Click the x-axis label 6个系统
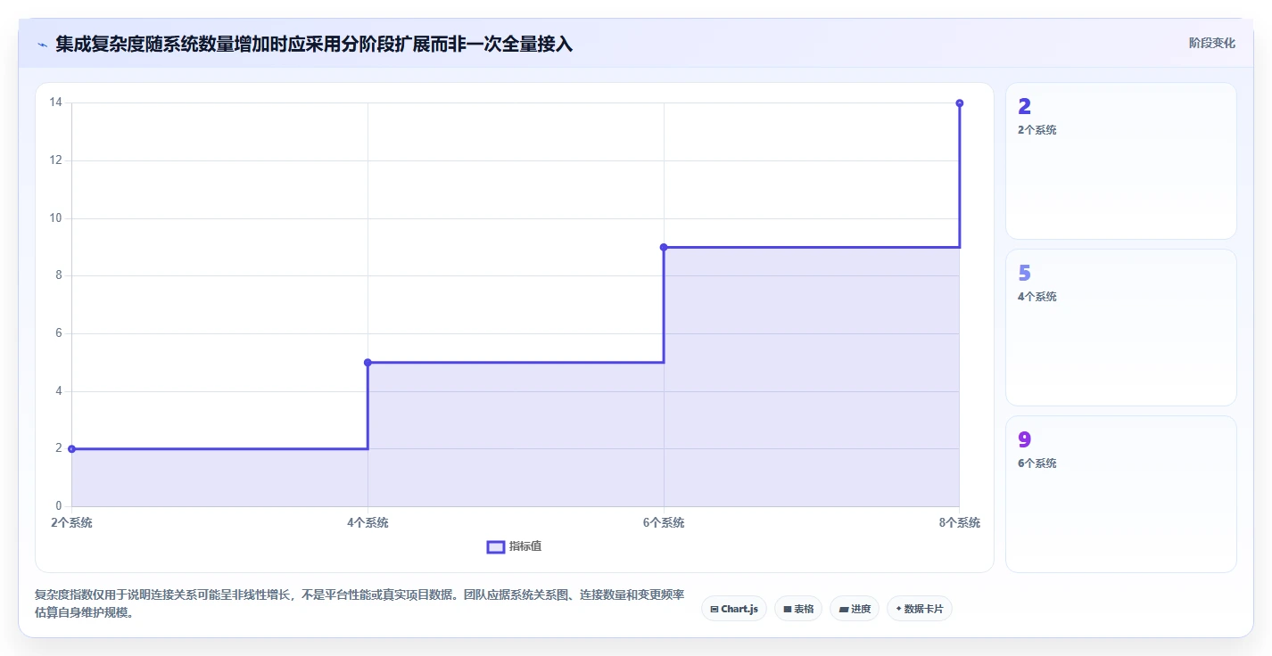 tap(664, 523)
